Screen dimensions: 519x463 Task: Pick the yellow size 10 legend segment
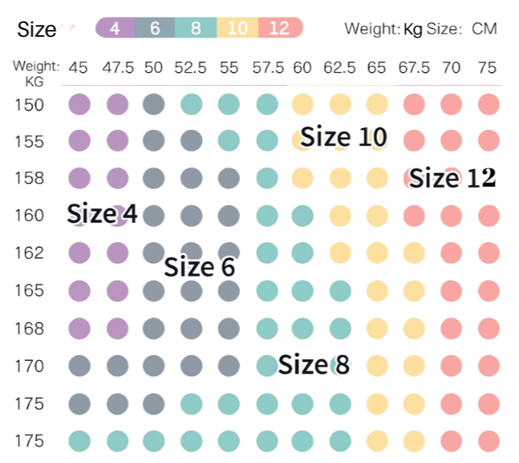[239, 29]
